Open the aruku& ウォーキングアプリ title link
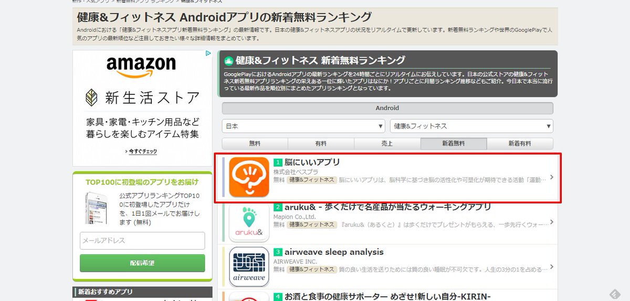This screenshot has width=630, height=301. pos(388,207)
